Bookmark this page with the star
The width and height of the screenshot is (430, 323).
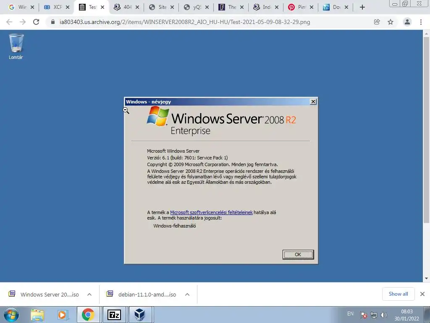(x=391, y=22)
